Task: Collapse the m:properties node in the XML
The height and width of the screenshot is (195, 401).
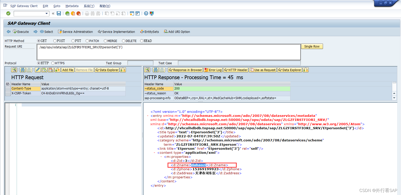Action: point(161,157)
